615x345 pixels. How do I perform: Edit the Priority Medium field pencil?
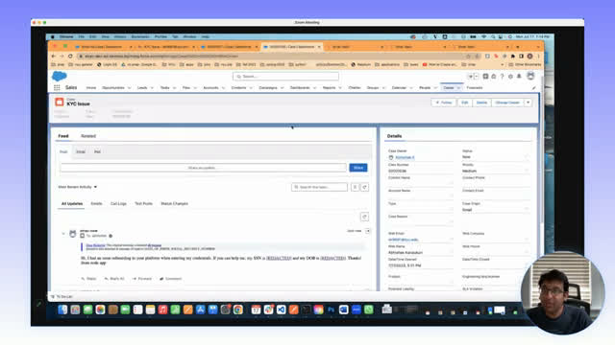(x=527, y=172)
